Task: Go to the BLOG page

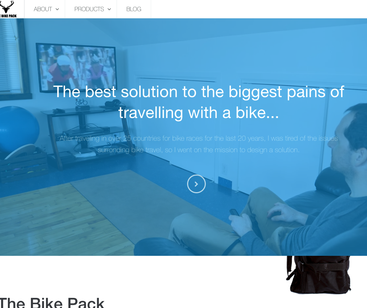Action: pyautogui.click(x=133, y=9)
